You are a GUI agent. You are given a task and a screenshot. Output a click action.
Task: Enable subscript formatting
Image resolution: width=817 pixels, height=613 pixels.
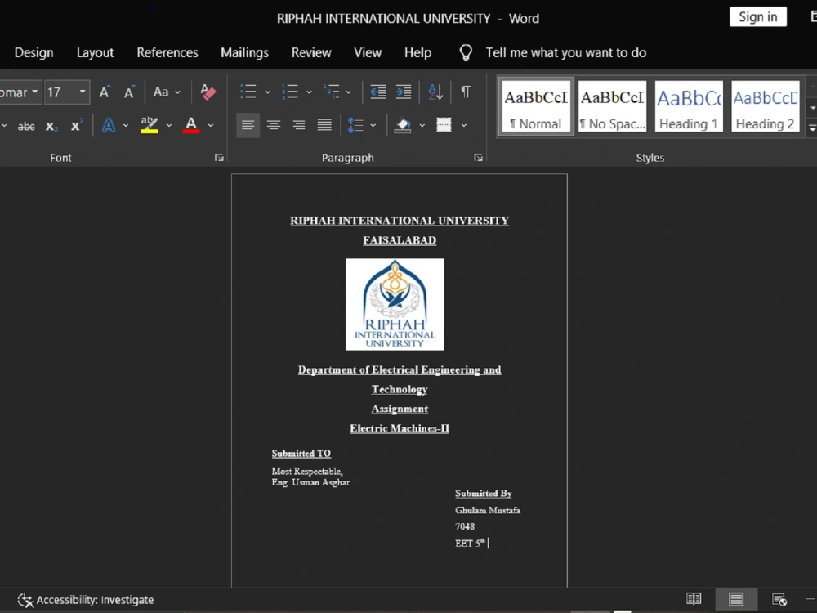(x=51, y=125)
